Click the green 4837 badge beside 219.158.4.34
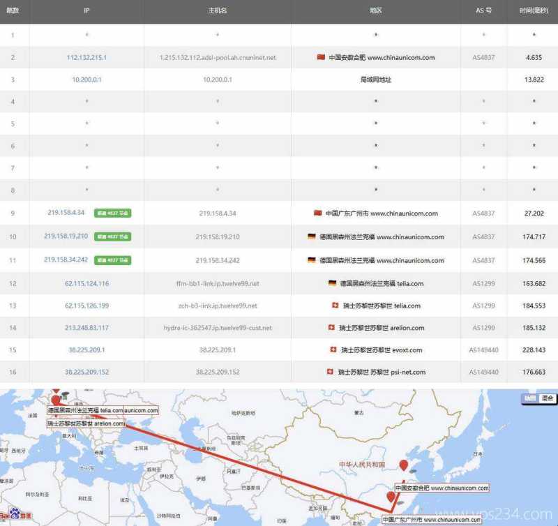The width and height of the screenshot is (558, 526). pyautogui.click(x=113, y=213)
